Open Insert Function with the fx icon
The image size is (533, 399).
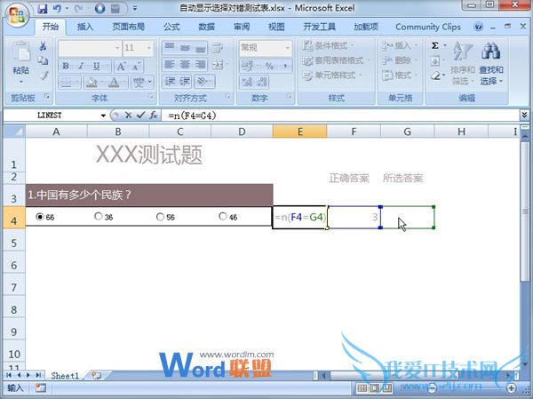click(154, 116)
